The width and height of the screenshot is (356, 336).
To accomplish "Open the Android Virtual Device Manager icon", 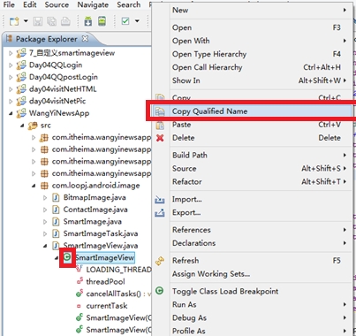I will point(102,21).
